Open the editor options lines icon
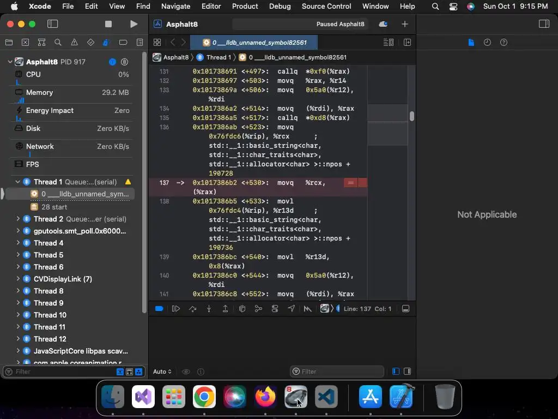The image size is (558, 419). tap(388, 43)
